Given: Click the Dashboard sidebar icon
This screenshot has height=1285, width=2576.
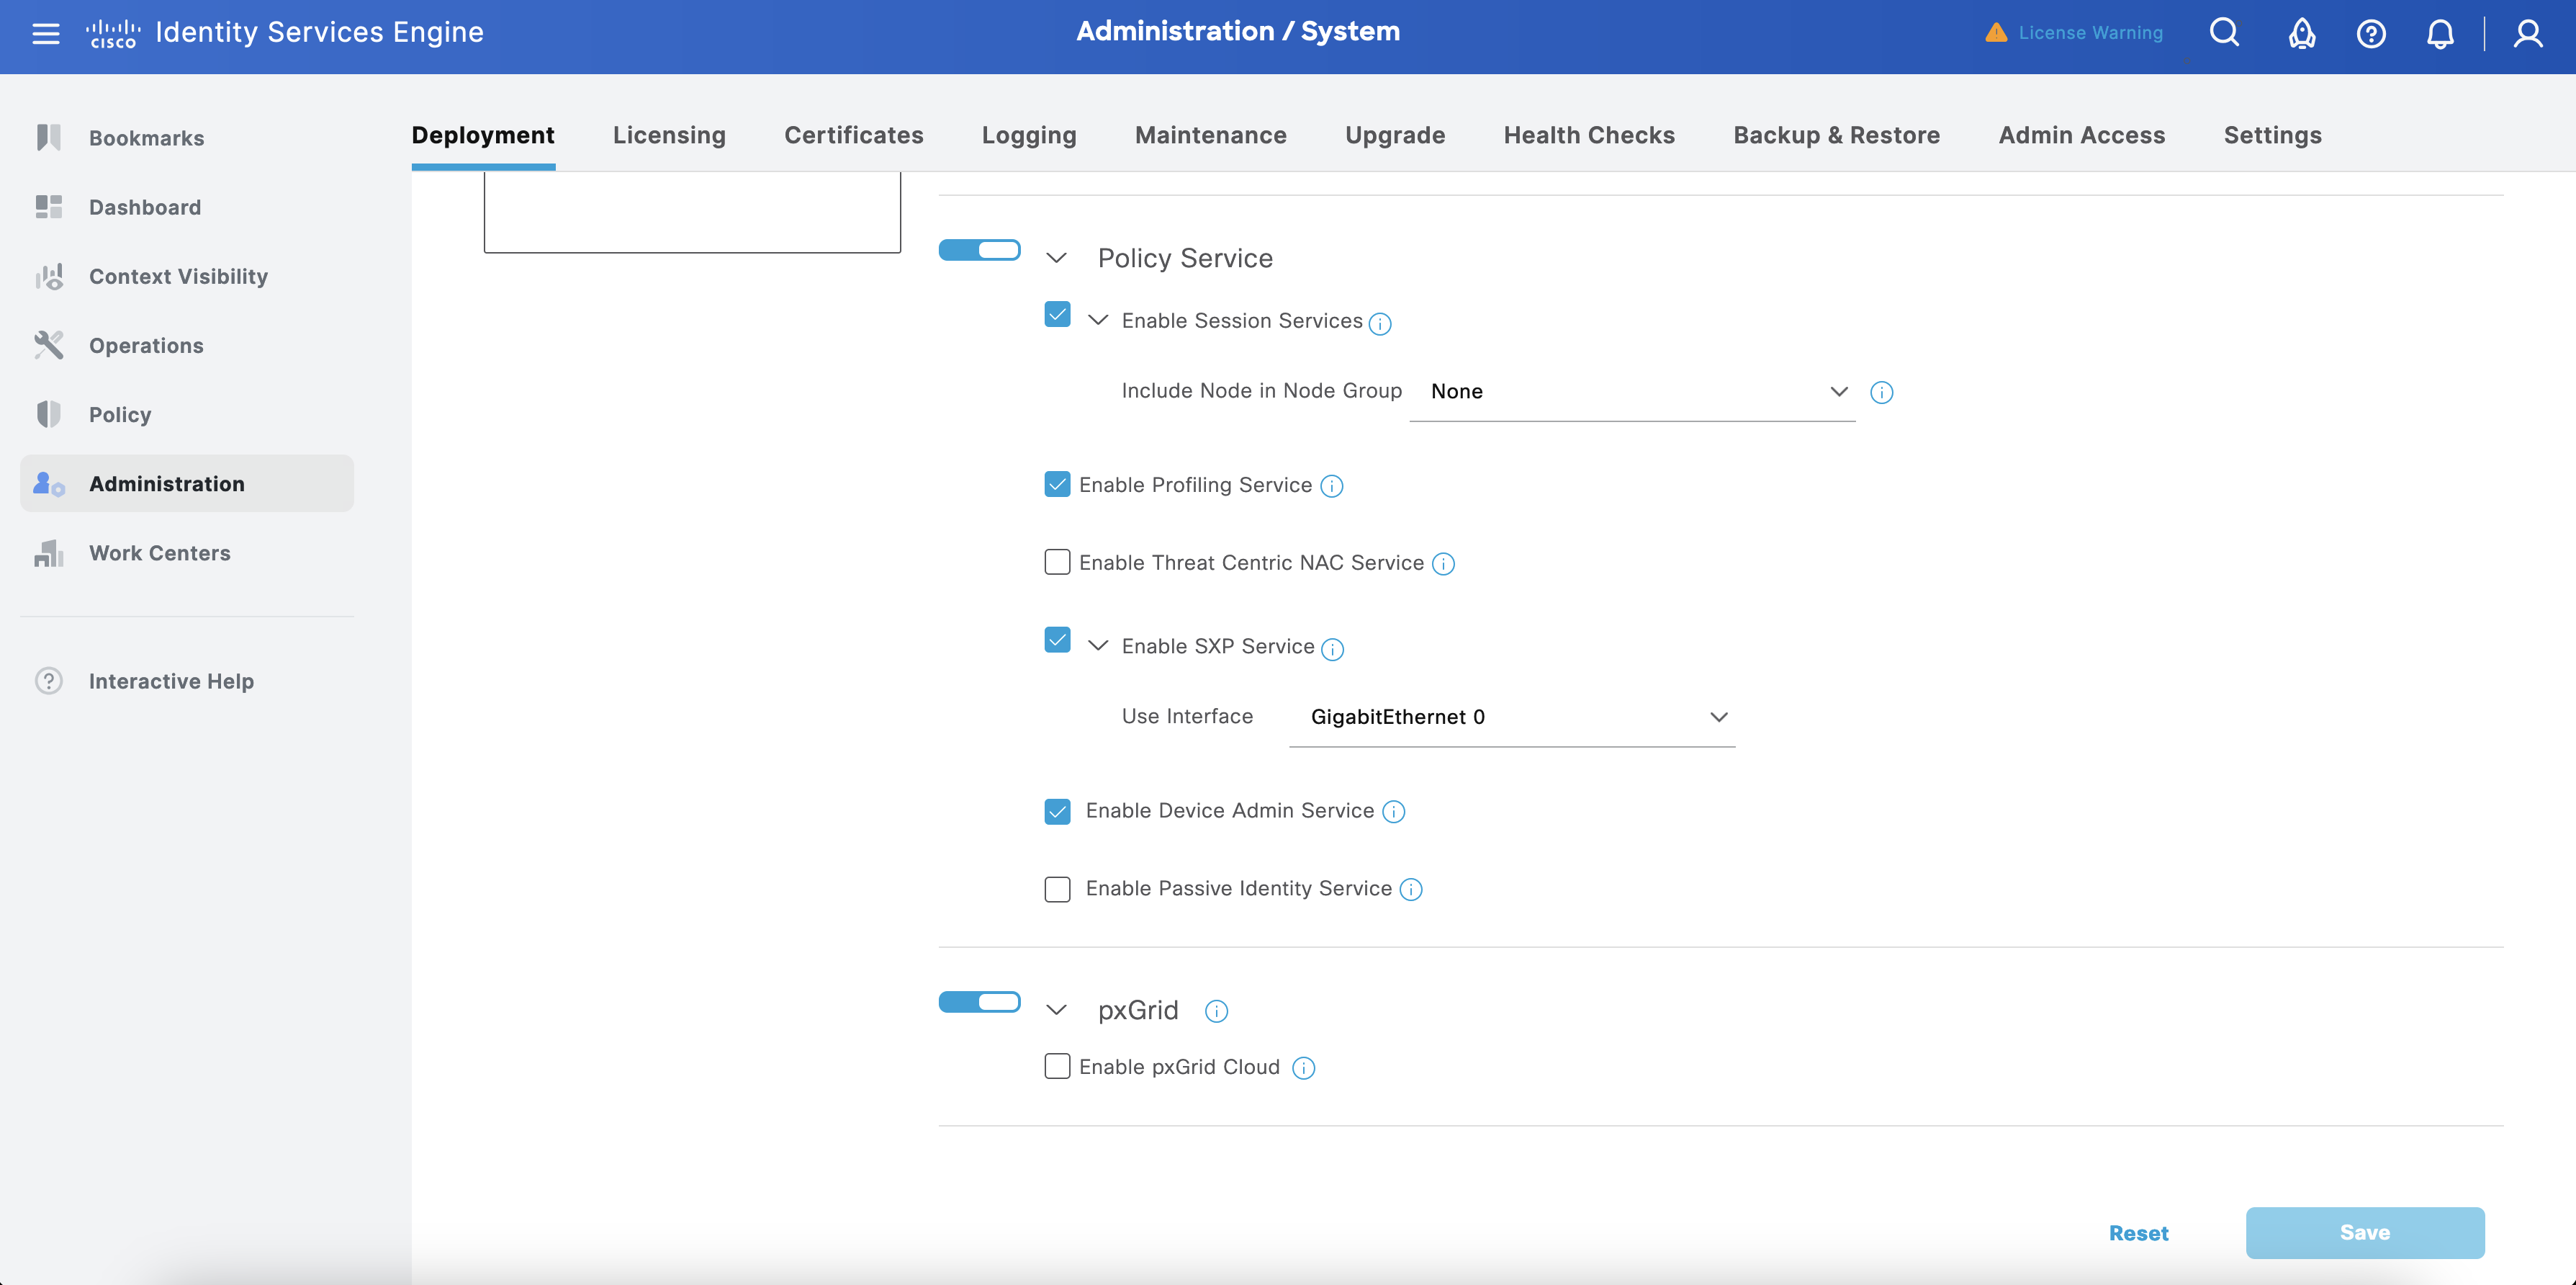Looking at the screenshot, I should click(49, 206).
